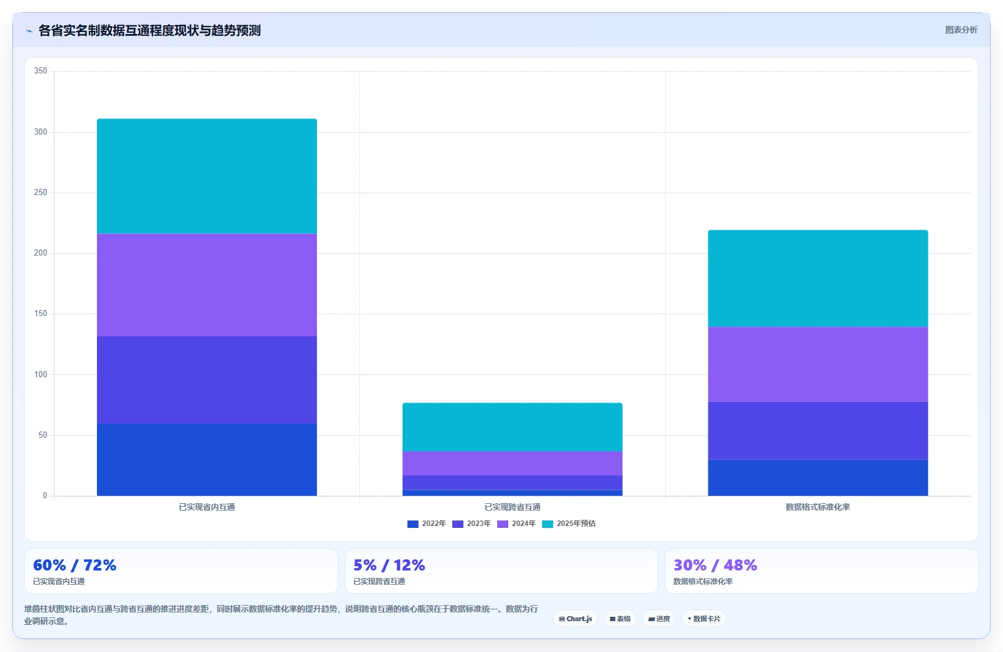Click the 数据格式标准化率 axis label
The image size is (1003, 652).
pyautogui.click(x=818, y=507)
